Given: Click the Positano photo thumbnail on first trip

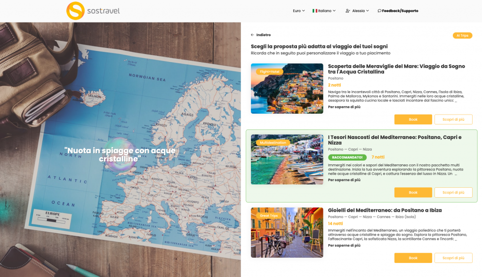Looking at the screenshot, I should [287, 89].
